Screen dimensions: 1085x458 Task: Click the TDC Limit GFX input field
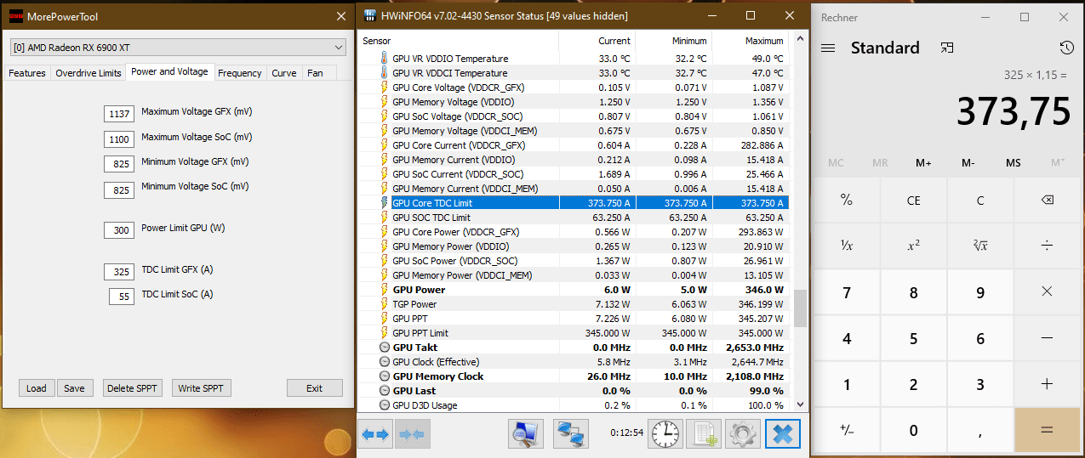(x=120, y=272)
